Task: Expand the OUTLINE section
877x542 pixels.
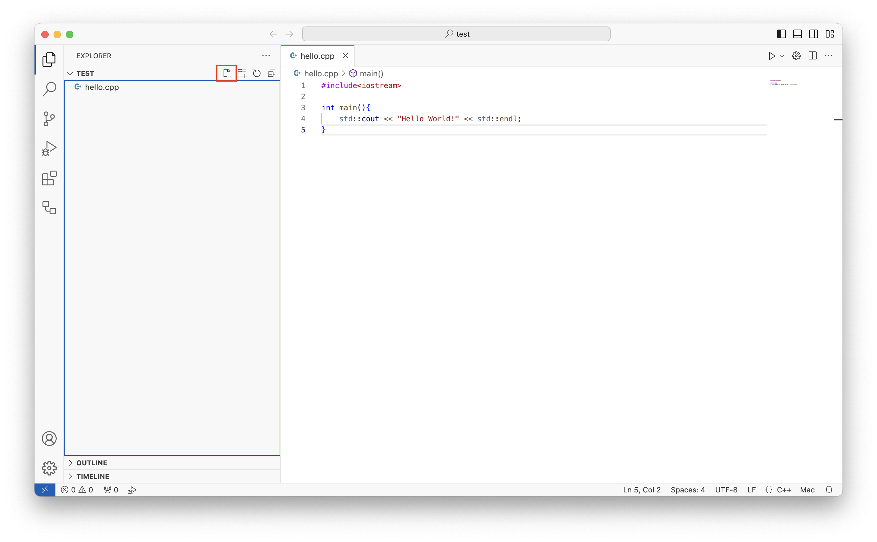Action: coord(172,463)
